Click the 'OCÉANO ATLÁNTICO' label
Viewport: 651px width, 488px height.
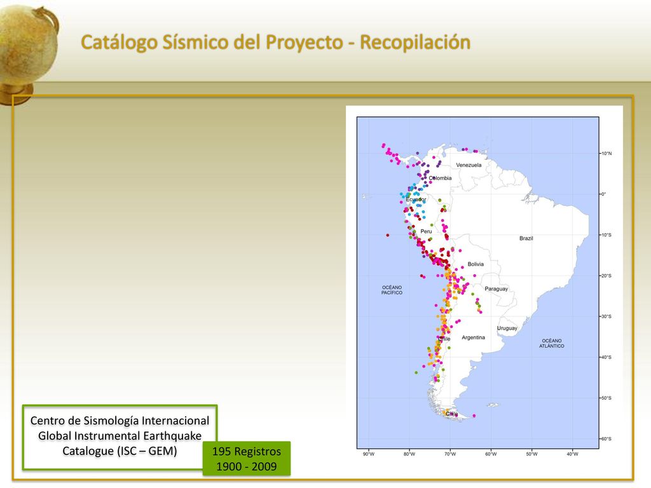(551, 343)
